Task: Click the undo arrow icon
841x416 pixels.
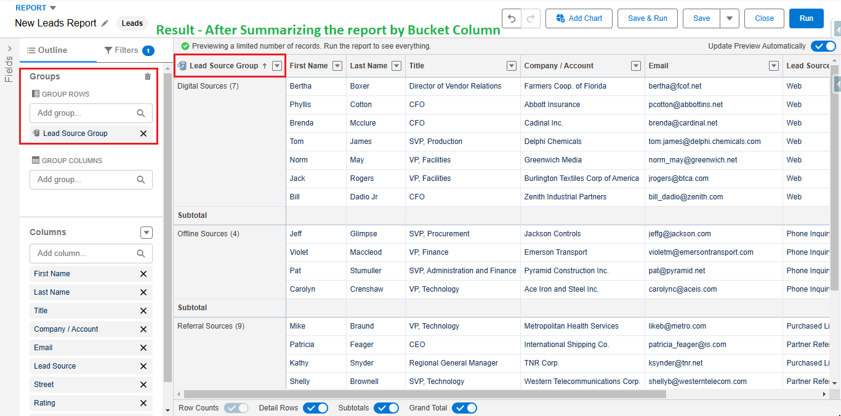Action: click(513, 18)
